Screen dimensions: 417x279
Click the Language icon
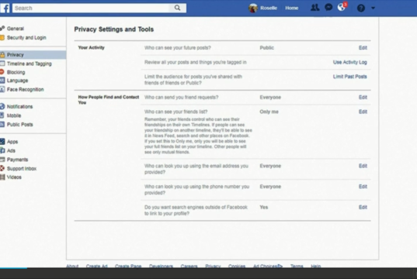click(x=2, y=81)
